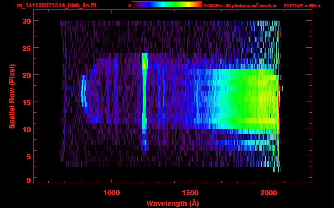
Task: Click the 5.00000e+06 photons/cm²/sec/A/sr label
Action: coord(240,5)
